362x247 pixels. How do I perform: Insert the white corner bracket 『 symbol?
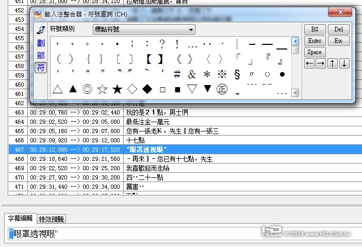point(268,57)
